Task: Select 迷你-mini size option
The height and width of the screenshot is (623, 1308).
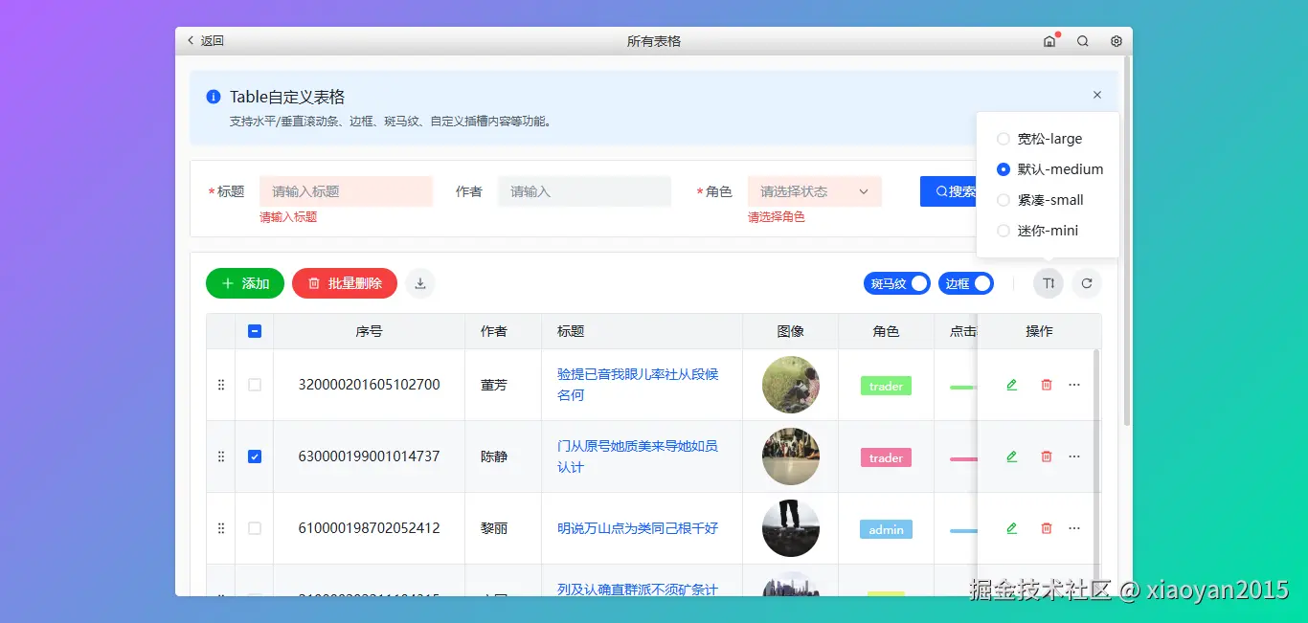Action: coord(1038,231)
